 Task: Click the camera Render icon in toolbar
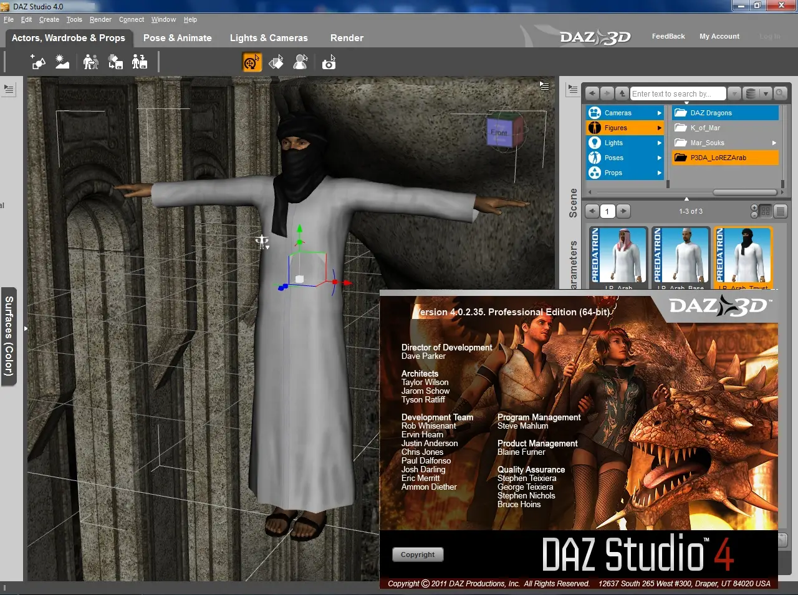[329, 62]
